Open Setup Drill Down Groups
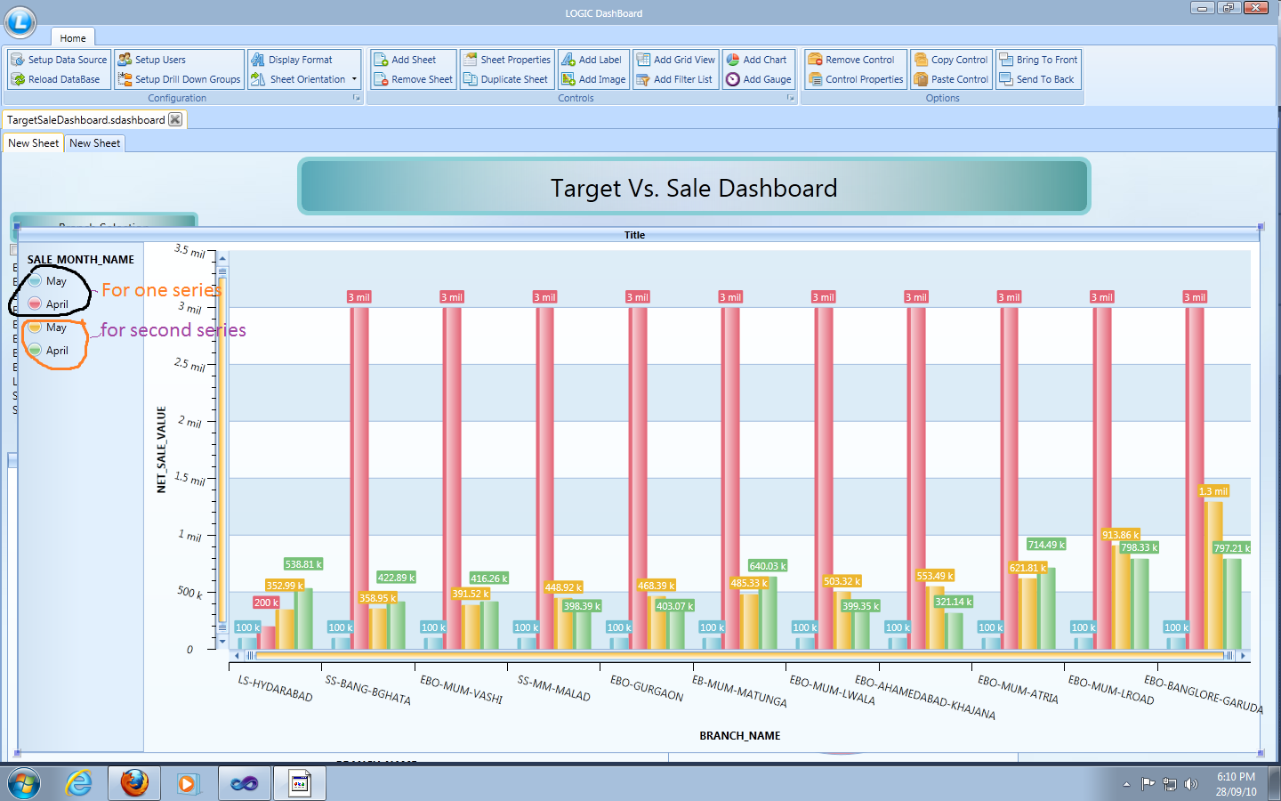 pos(179,79)
